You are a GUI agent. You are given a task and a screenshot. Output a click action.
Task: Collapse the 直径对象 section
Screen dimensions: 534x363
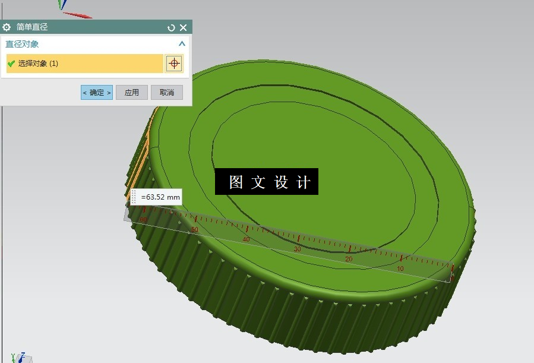point(182,43)
